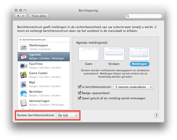Click the Toon alles button

pyautogui.click(x=39, y=16)
